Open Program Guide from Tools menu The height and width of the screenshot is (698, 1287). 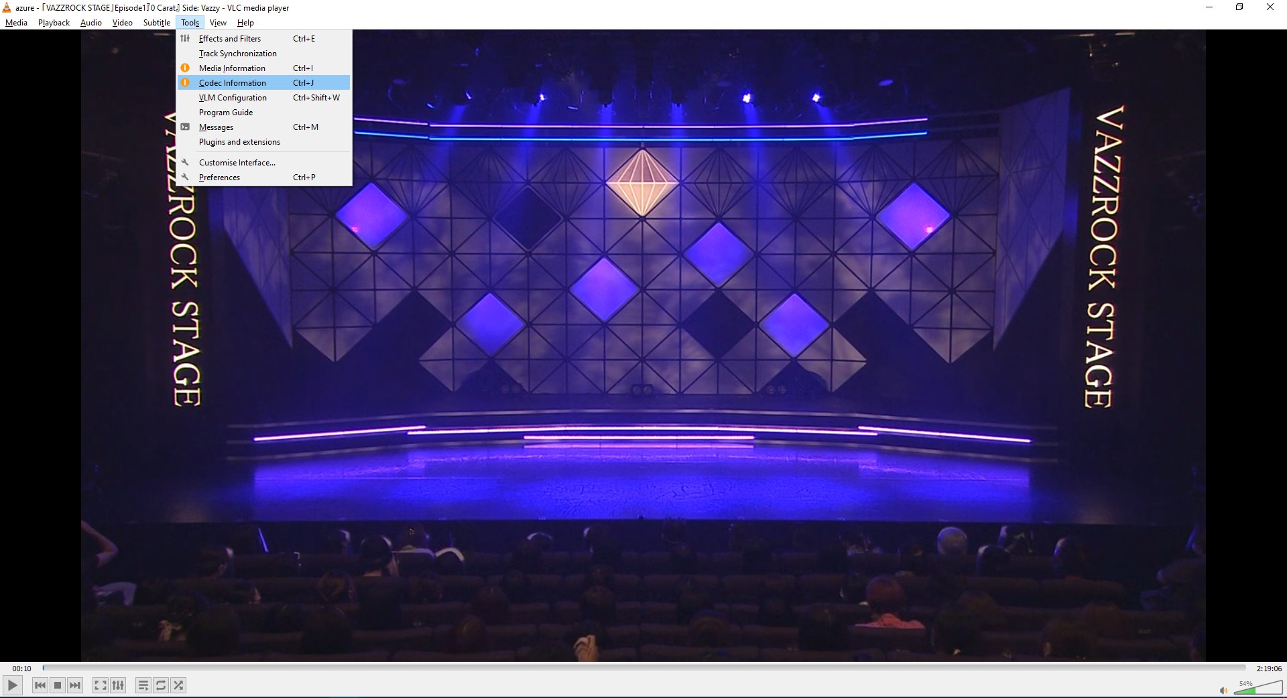tap(263, 113)
